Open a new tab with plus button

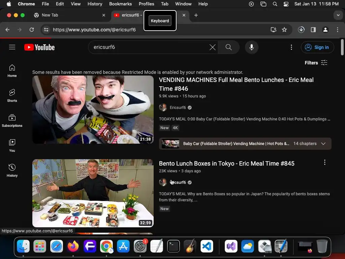[196, 15]
